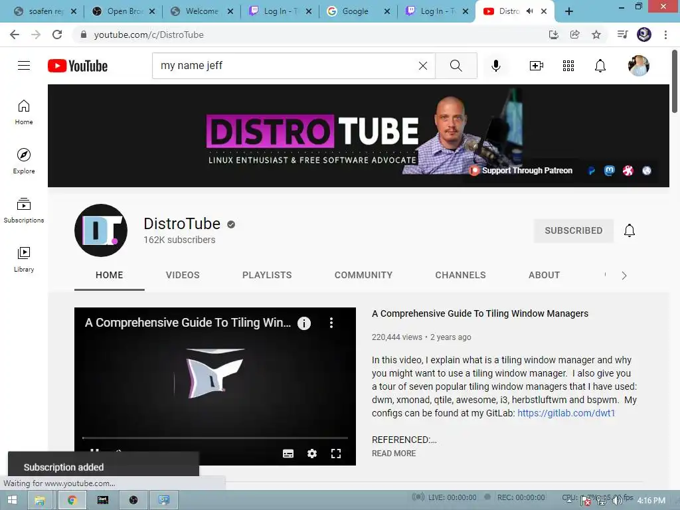Open the video player settings gear
This screenshot has height=510, width=680.
[312, 453]
